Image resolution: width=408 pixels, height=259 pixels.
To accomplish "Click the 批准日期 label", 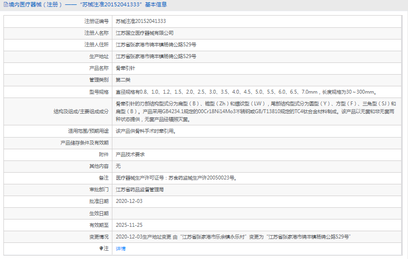I will [99, 201].
